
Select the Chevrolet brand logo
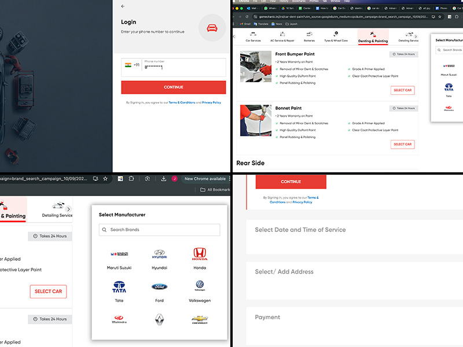coord(200,319)
